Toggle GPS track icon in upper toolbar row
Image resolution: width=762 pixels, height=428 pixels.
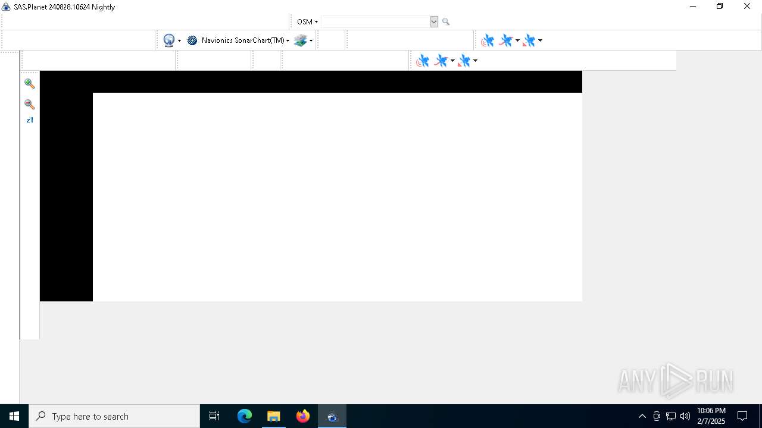point(505,40)
